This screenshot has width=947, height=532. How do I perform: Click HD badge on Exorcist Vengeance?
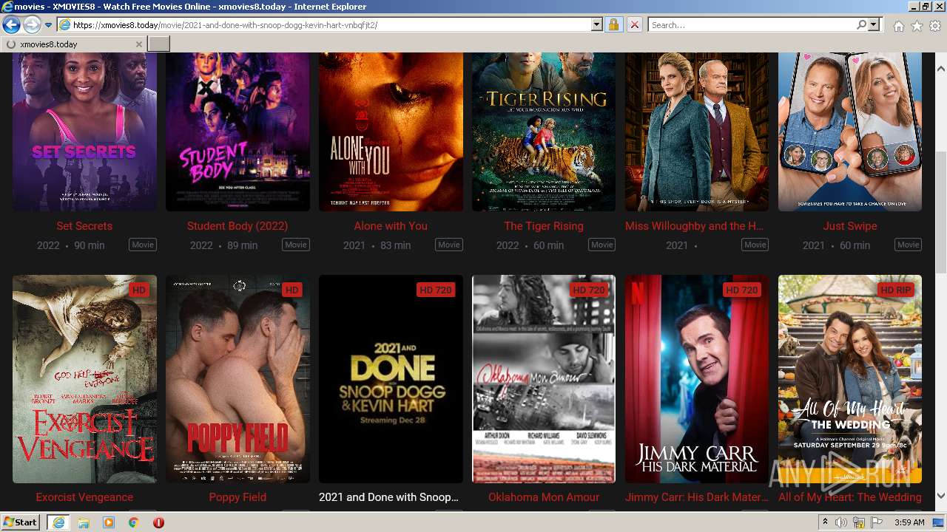click(x=138, y=290)
